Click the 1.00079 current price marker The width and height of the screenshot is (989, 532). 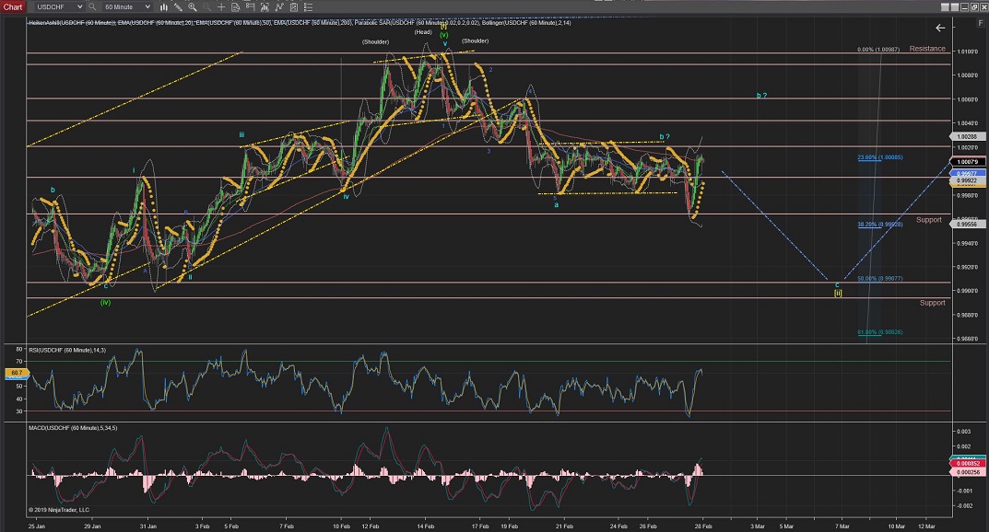(968, 162)
